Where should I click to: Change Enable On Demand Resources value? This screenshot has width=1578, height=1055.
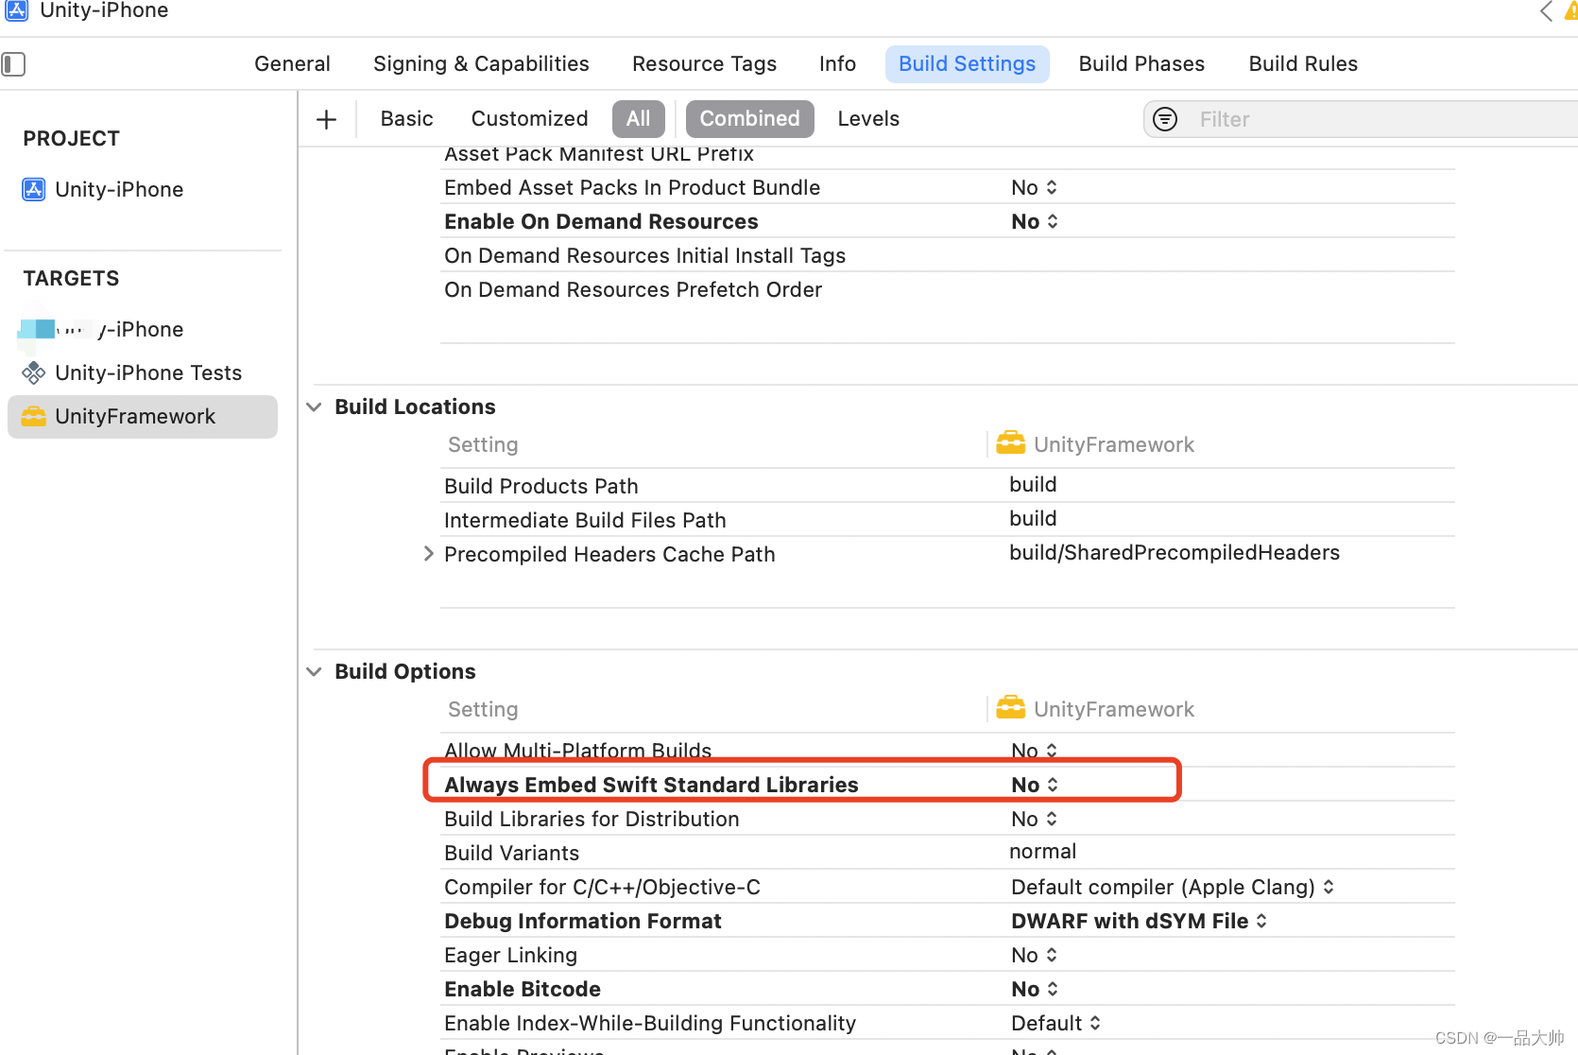(x=1035, y=222)
